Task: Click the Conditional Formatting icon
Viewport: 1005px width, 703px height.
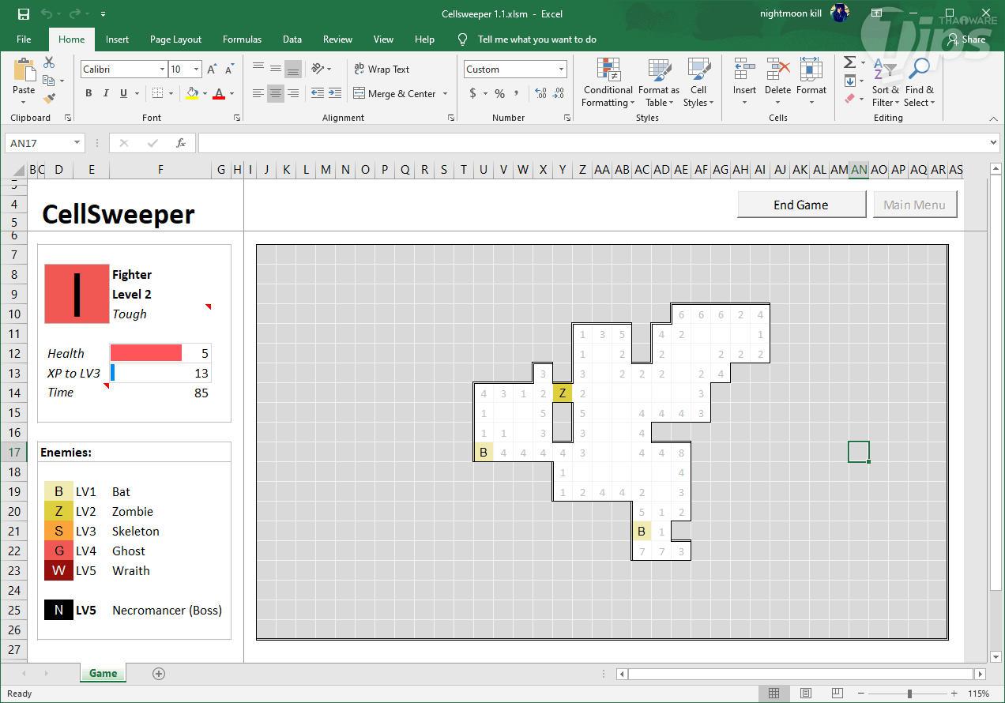Action: 608,71
